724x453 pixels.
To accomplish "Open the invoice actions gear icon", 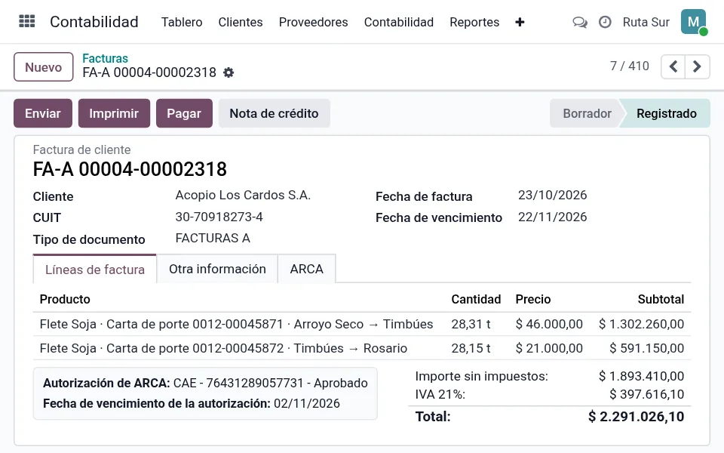I will click(229, 72).
